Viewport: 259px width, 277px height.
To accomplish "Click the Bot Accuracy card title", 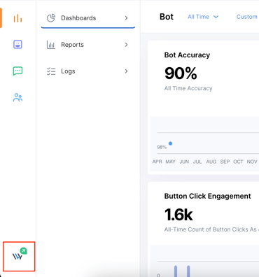I will [187, 55].
